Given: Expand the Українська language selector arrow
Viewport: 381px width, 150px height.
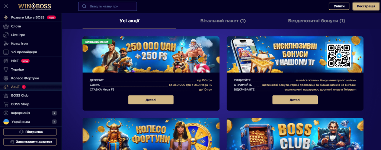Looking at the screenshot, I should click(x=54, y=122).
